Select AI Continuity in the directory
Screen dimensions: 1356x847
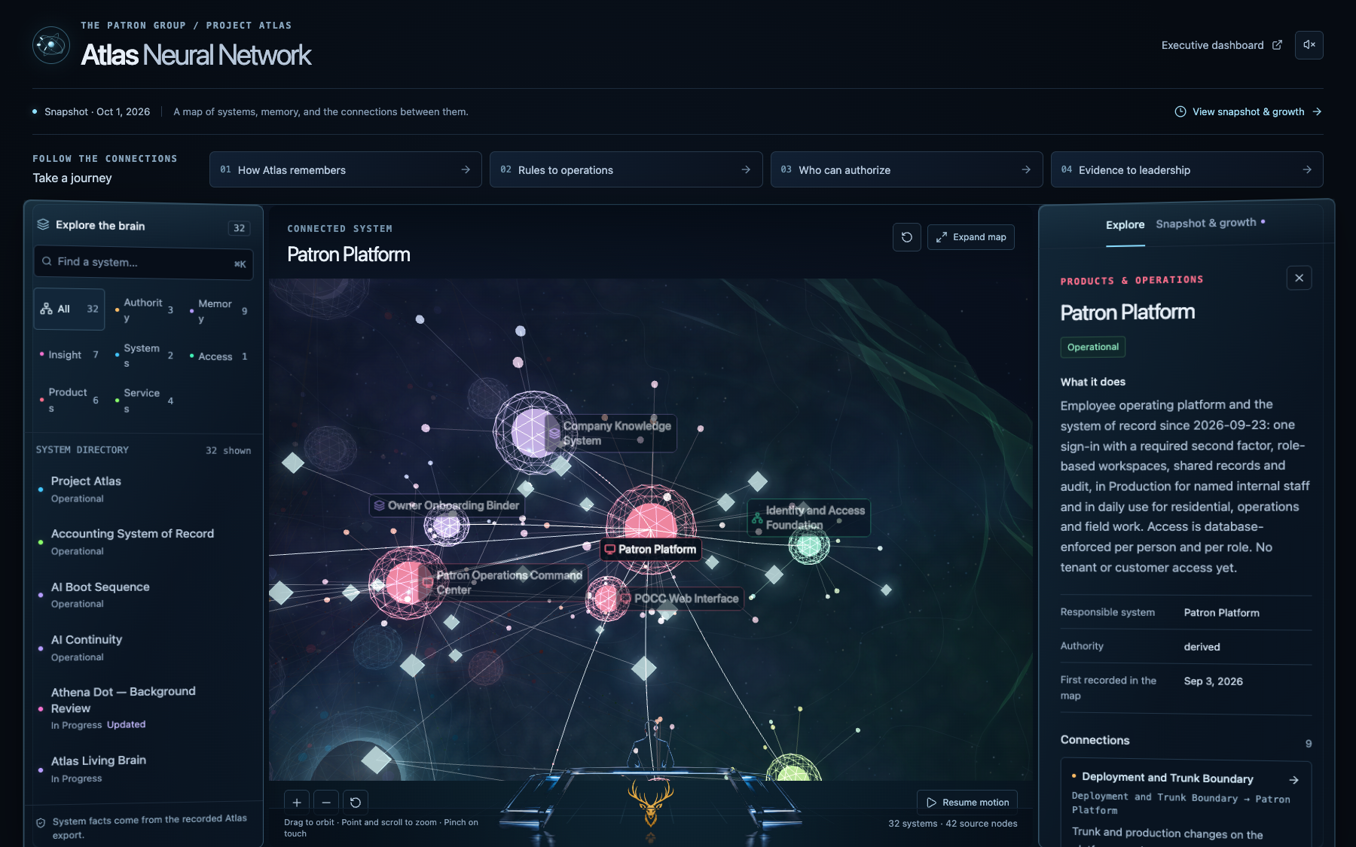[145, 647]
